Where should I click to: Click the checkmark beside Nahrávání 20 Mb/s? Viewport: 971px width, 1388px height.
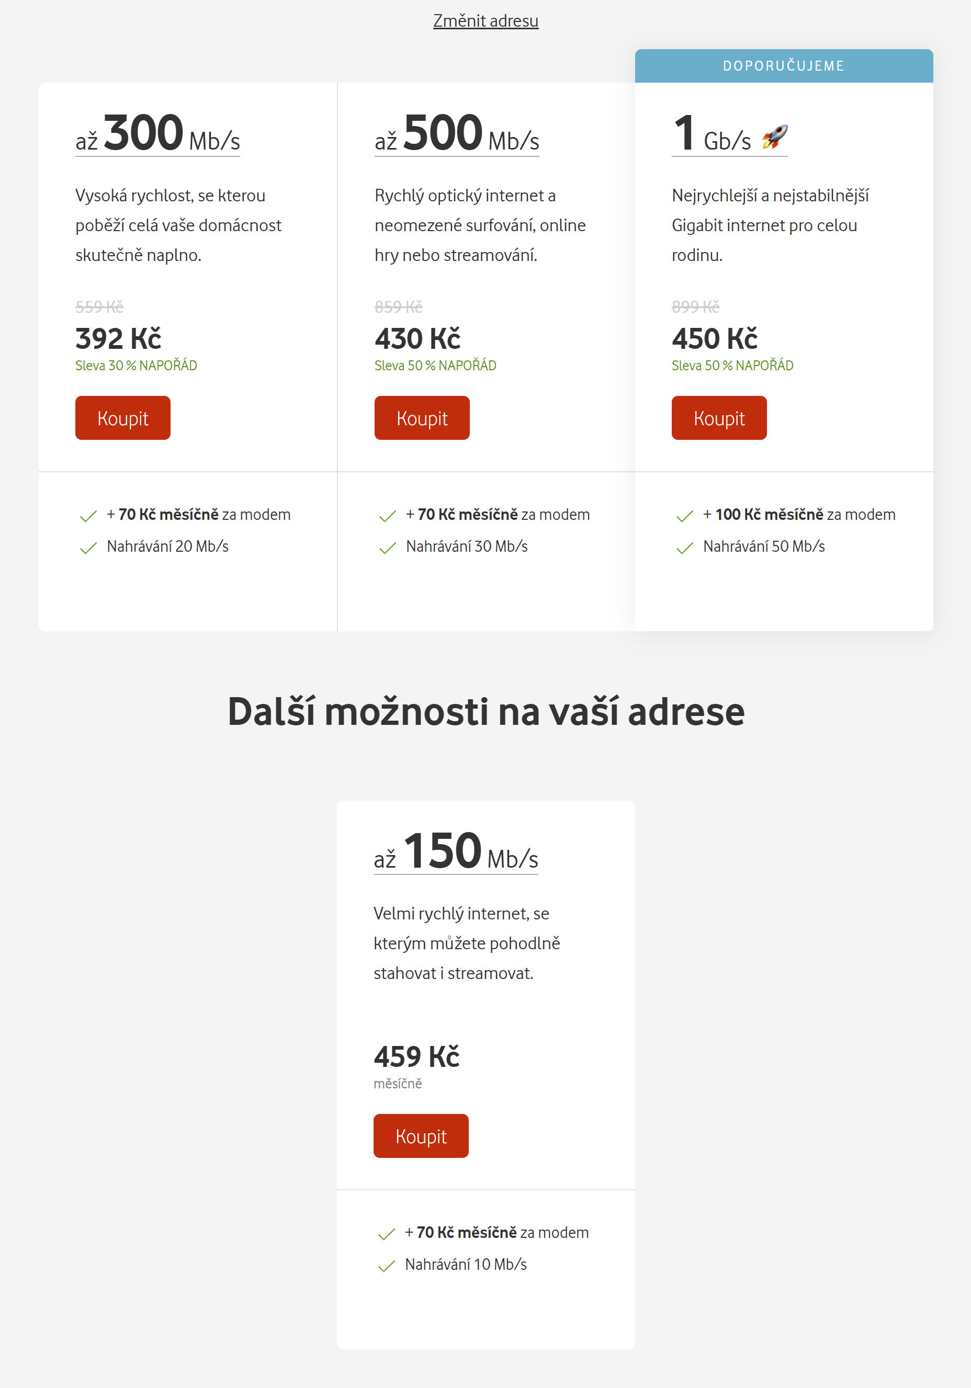click(88, 548)
